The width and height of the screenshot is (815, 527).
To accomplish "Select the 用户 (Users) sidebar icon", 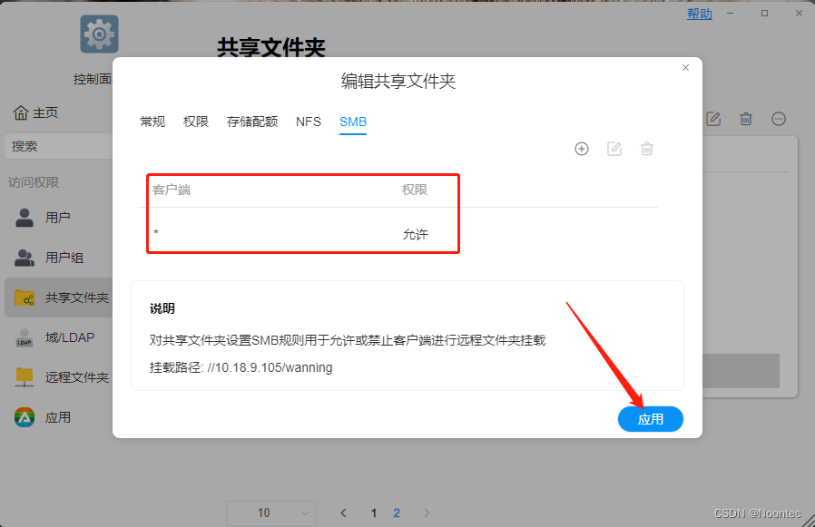I will (40, 217).
